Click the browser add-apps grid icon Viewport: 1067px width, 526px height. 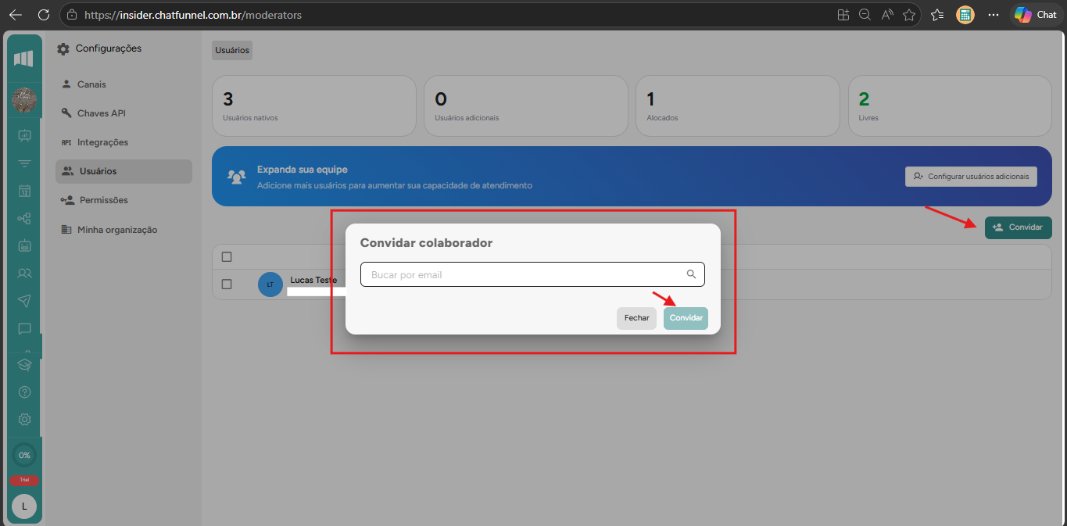[x=843, y=14]
